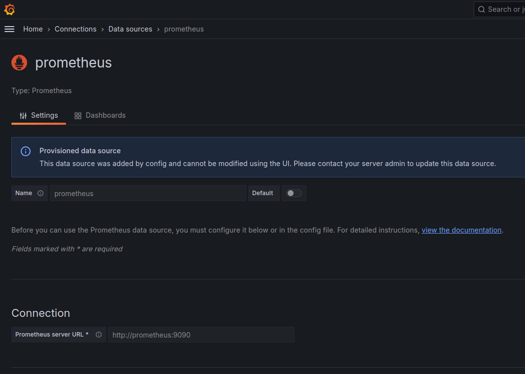The width and height of the screenshot is (525, 374).
Task: Click the 'Prometheus server URL *' label
Action: pos(52,335)
